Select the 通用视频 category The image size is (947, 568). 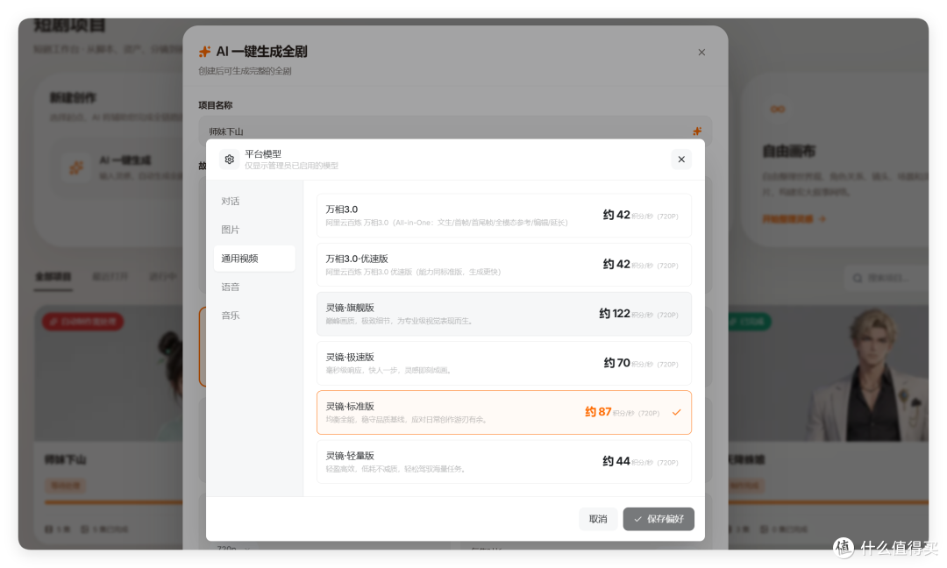pos(254,259)
